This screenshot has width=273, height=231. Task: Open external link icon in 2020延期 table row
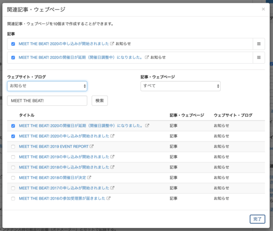click(147, 125)
